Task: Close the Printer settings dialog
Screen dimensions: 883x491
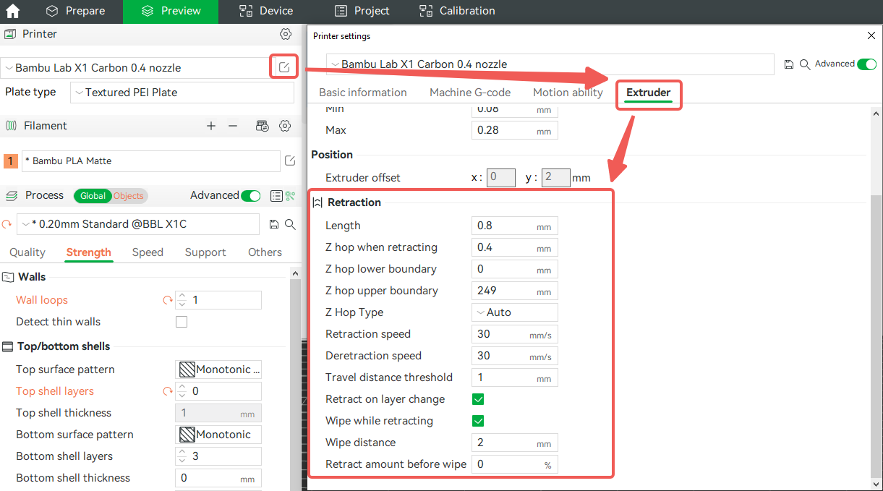Action: tap(871, 35)
